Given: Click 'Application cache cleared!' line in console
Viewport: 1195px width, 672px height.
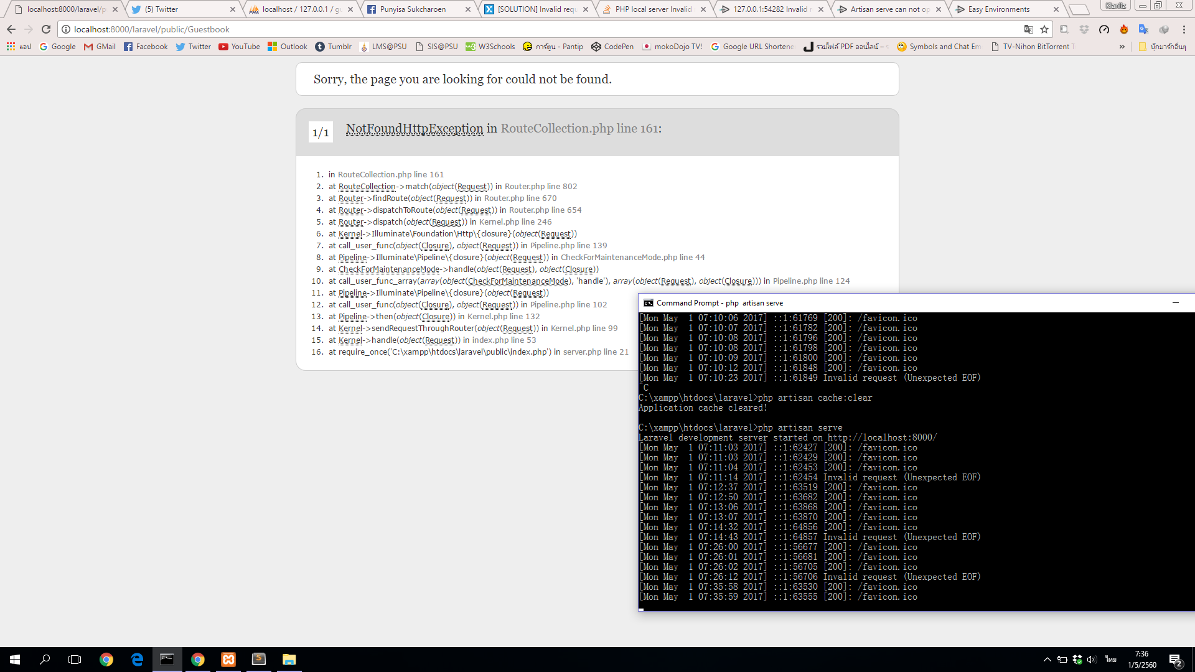Looking at the screenshot, I should (x=703, y=408).
